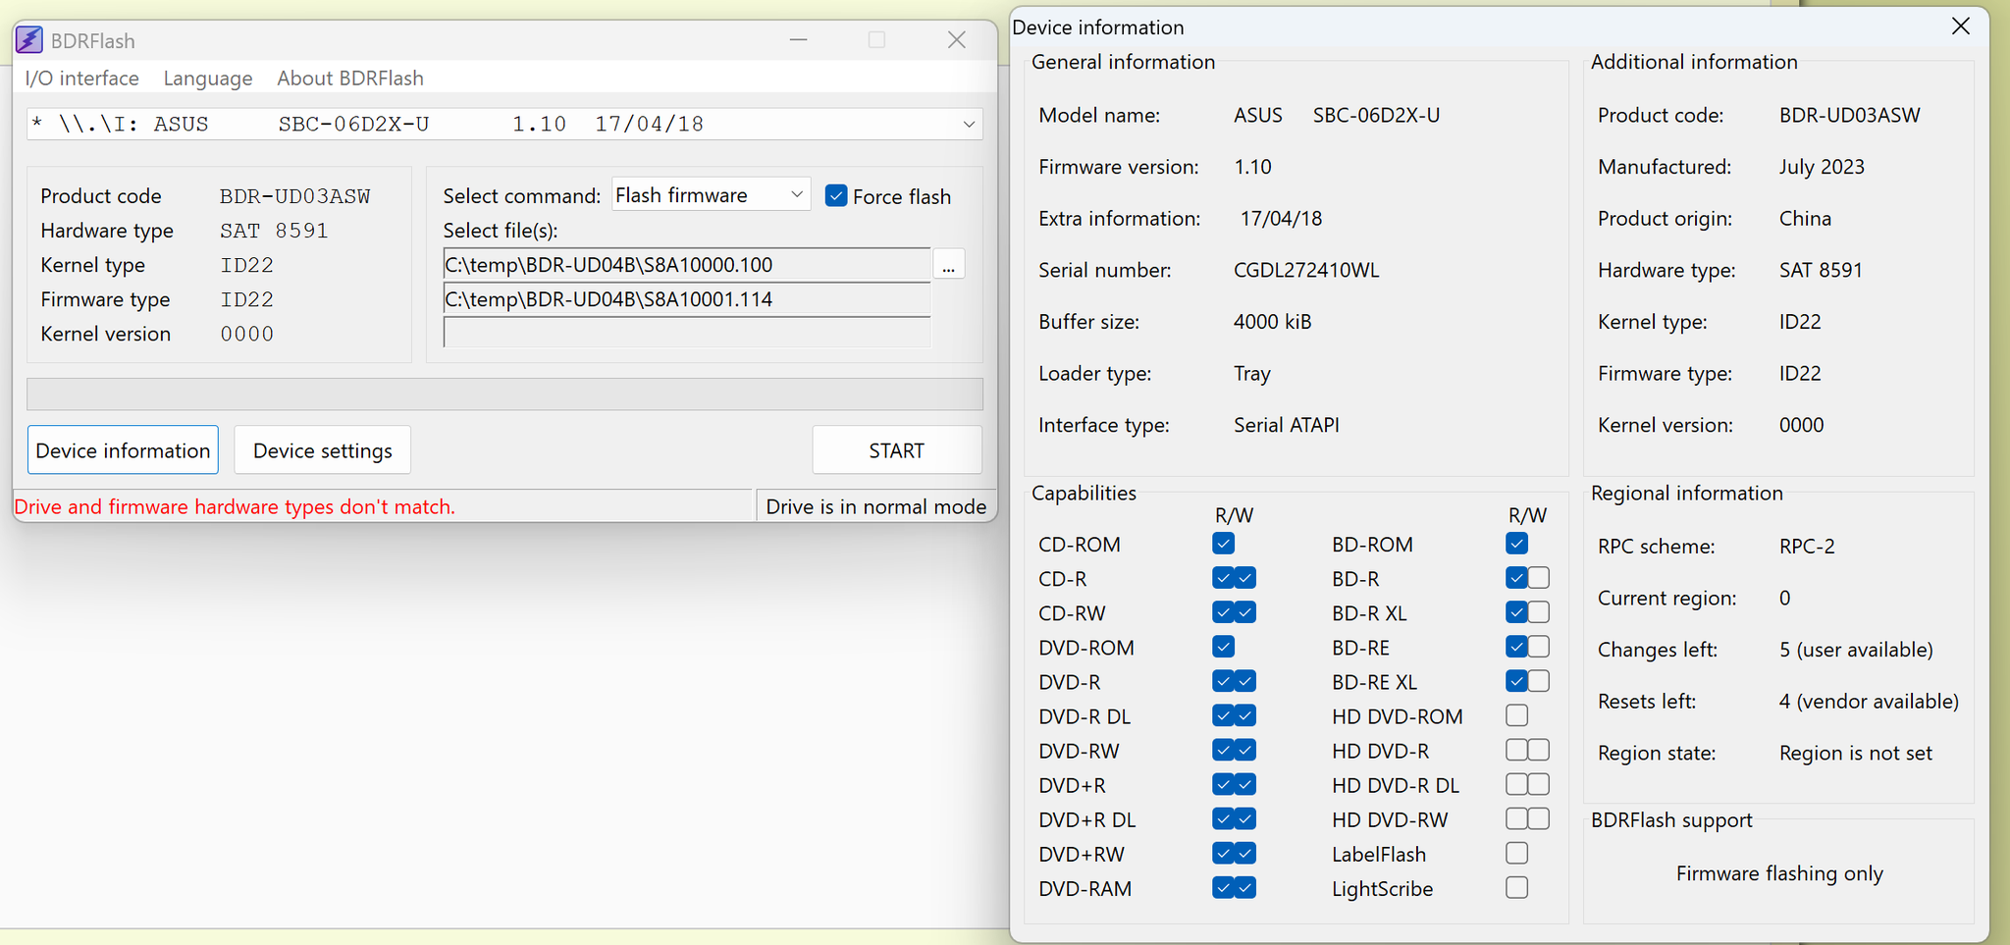Click the 'China' product origin value
This screenshot has height=945, width=2010.
click(x=1805, y=218)
